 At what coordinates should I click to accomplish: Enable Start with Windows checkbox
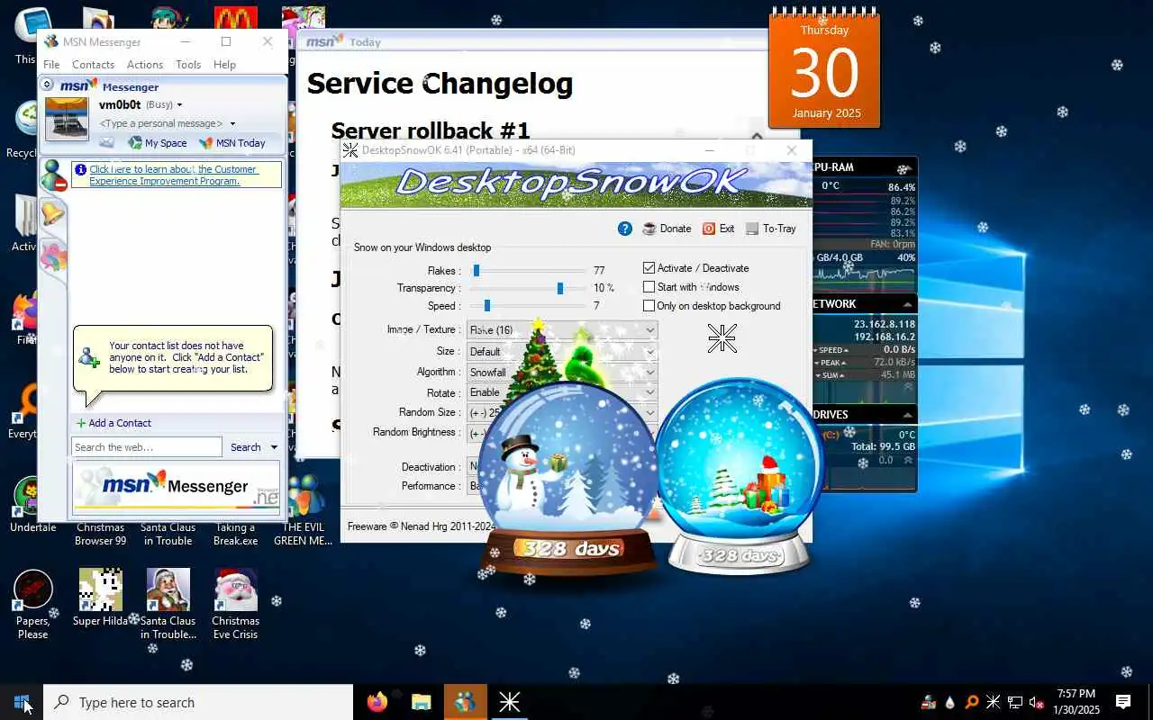pos(649,287)
